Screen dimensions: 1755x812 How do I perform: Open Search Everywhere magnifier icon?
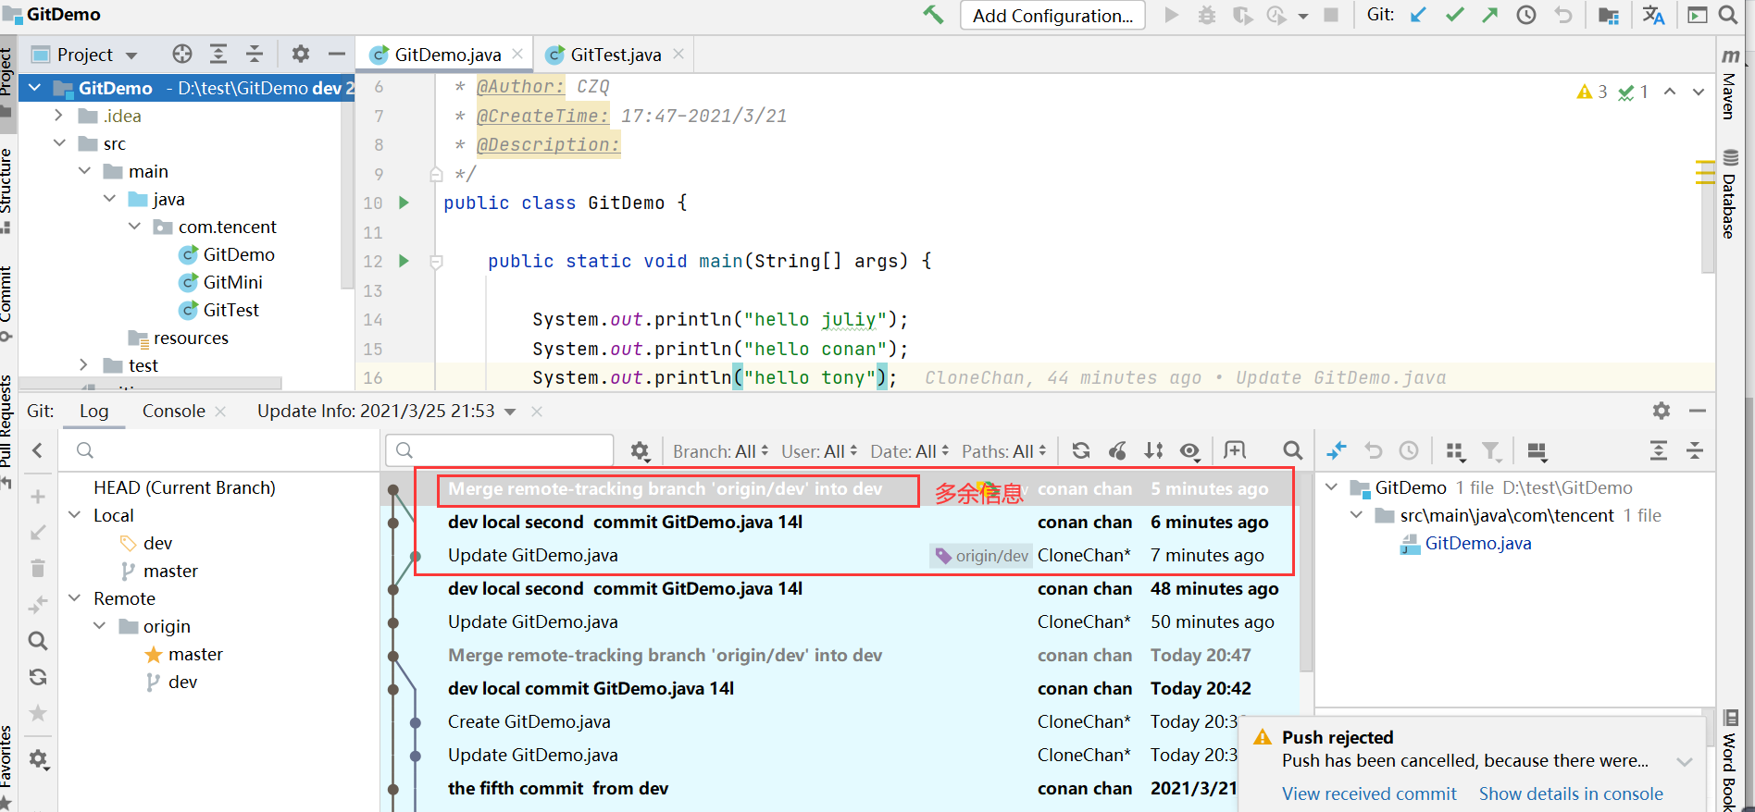coord(1727,15)
